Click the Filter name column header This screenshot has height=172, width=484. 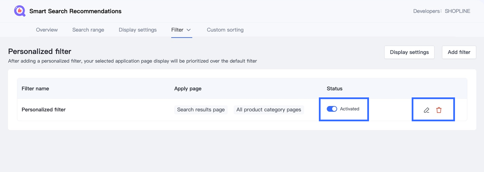click(35, 89)
